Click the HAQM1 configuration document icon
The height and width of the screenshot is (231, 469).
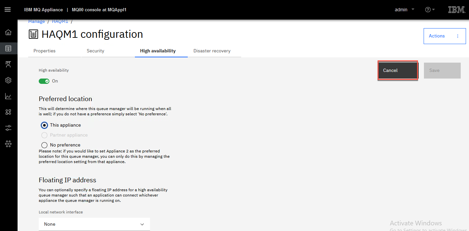[33, 34]
